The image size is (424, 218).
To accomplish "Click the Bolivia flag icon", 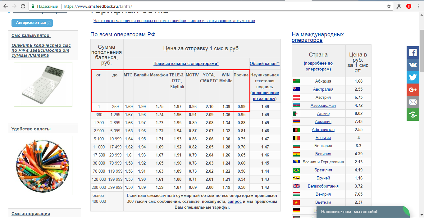I will pos(296,154).
